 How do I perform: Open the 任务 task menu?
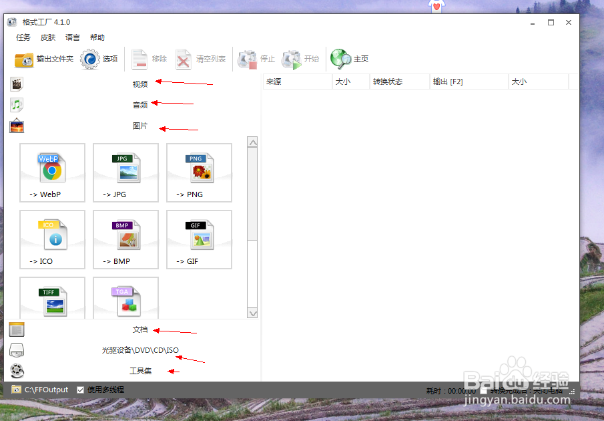click(x=23, y=37)
